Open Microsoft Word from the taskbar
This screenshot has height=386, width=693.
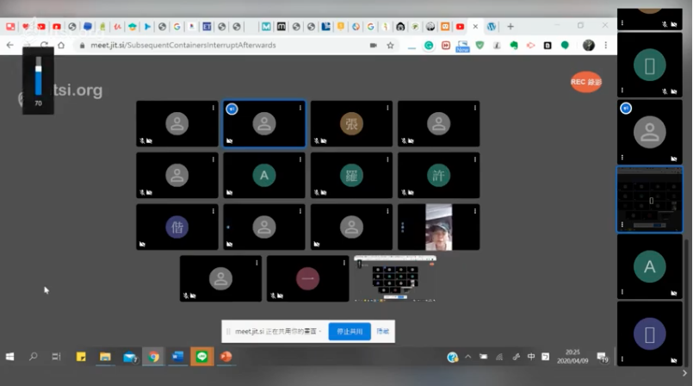(178, 357)
